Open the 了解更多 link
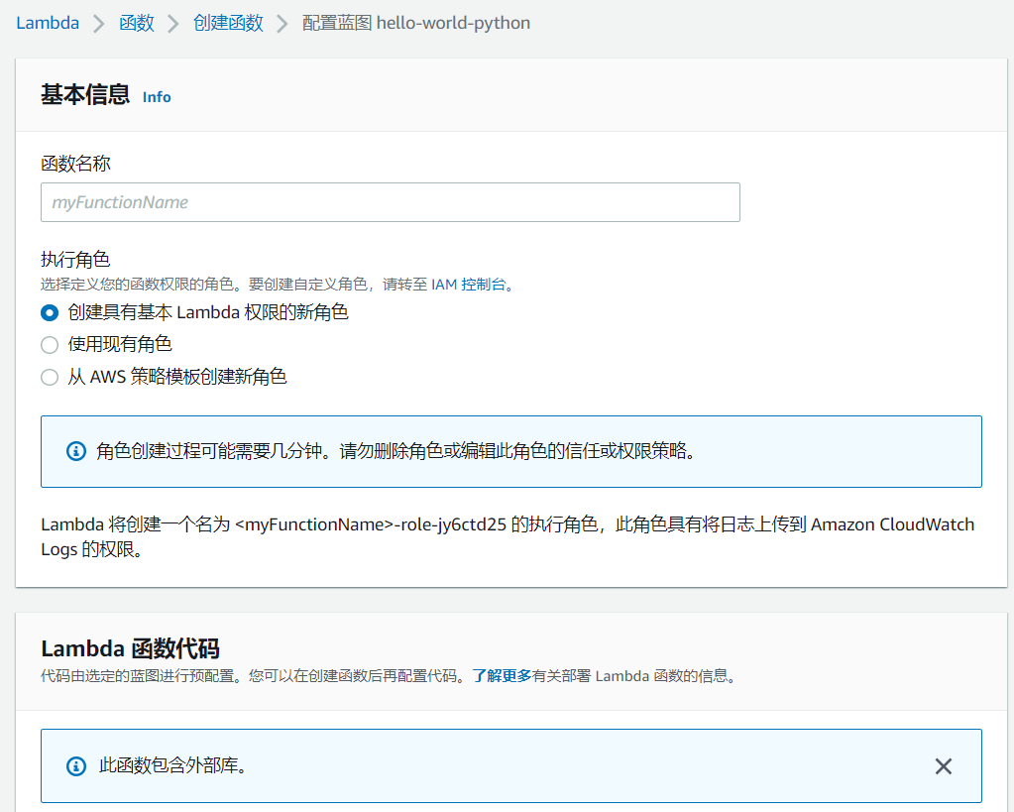 click(502, 676)
